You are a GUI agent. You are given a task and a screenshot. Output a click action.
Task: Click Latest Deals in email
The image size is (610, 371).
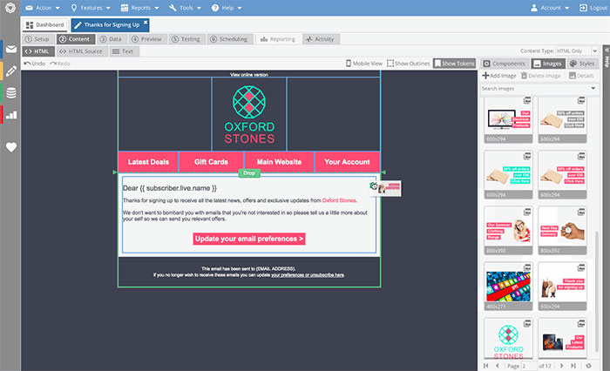point(148,162)
